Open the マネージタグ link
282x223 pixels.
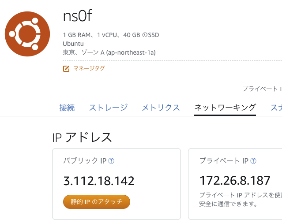coord(89,68)
